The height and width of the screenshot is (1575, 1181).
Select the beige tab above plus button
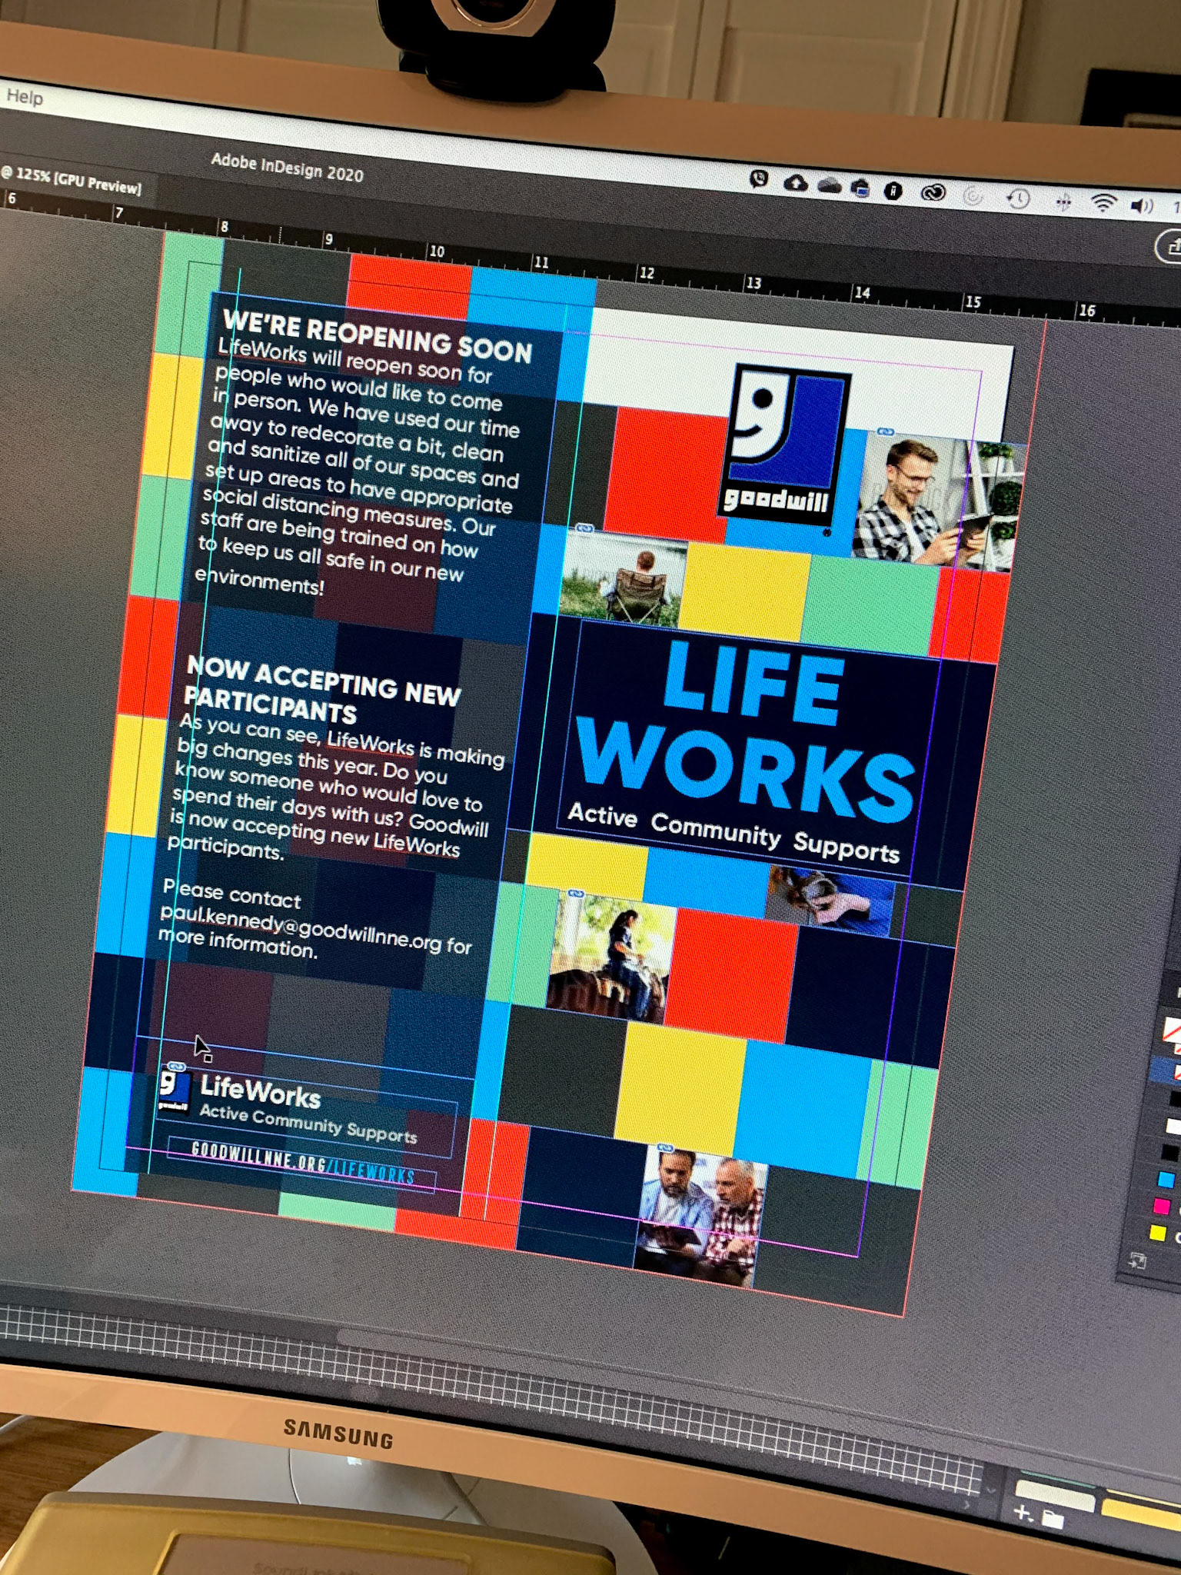[x=1055, y=1497]
